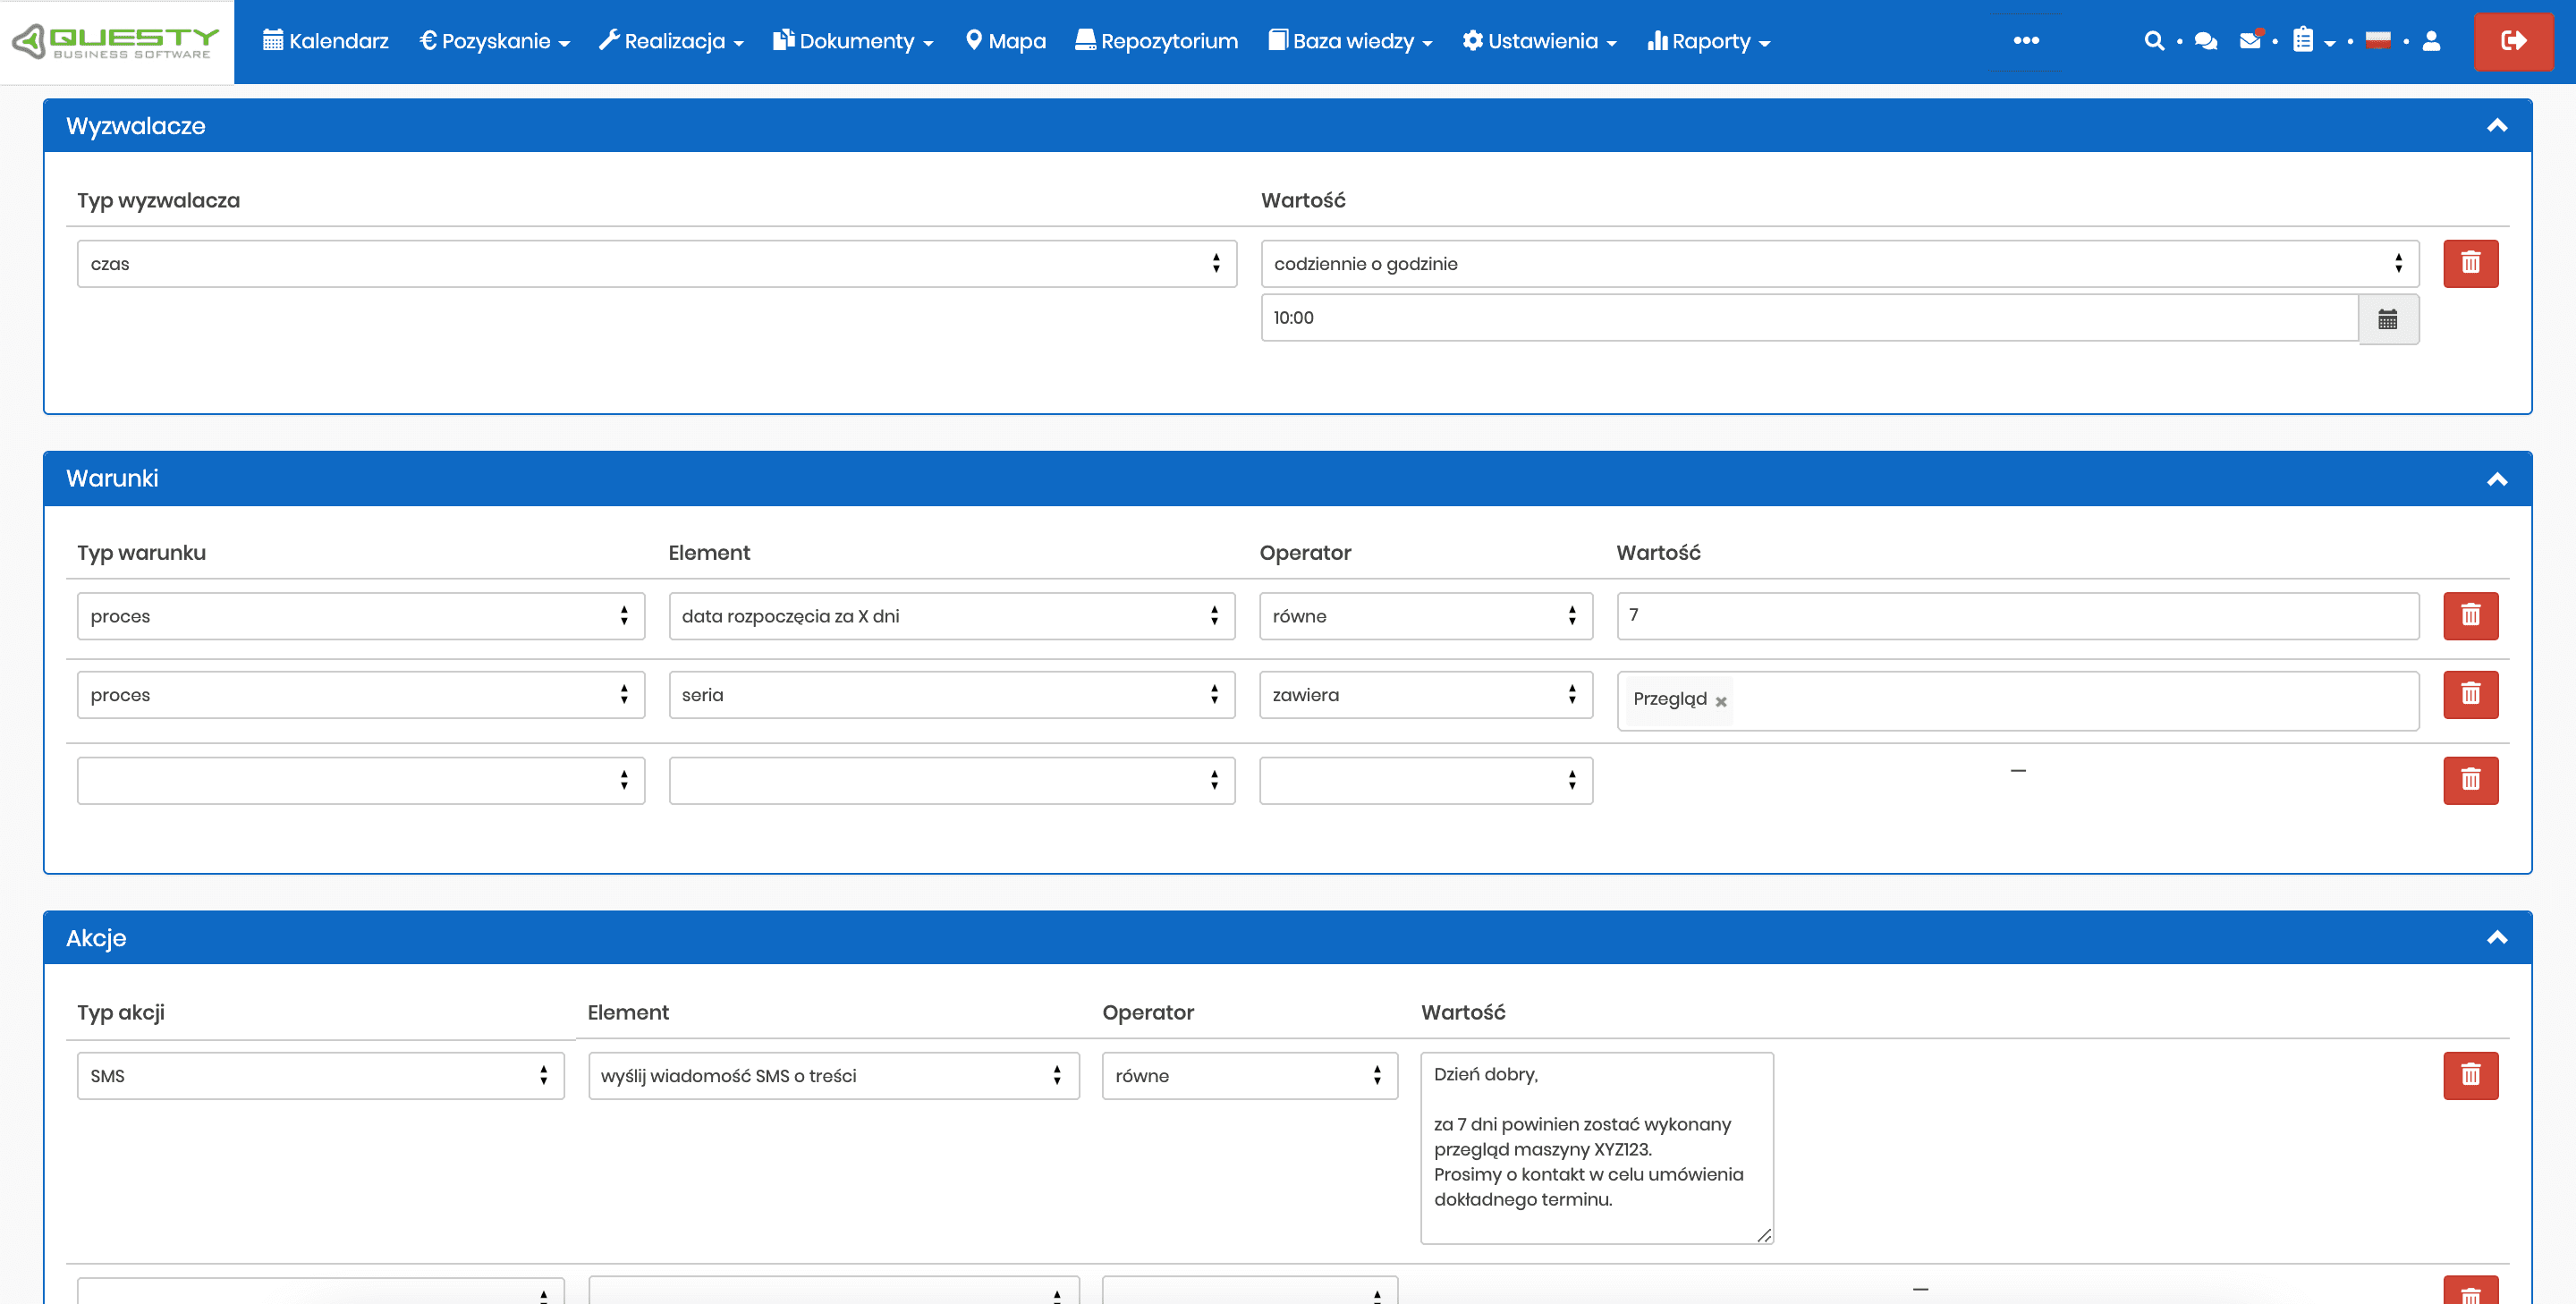Open the empty Element dropdown in Warunki
The image size is (2576, 1304).
click(952, 781)
